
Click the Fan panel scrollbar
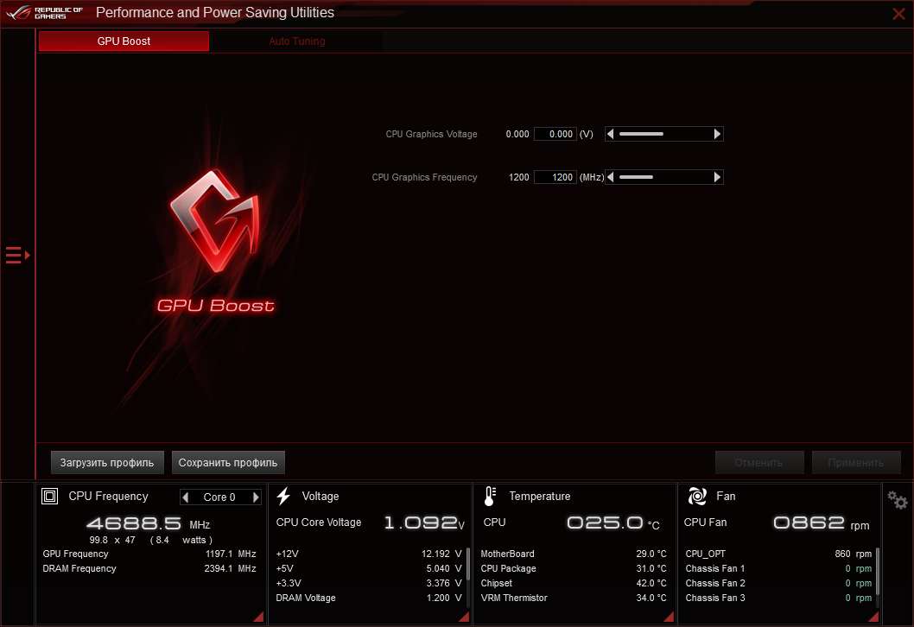tap(877, 571)
